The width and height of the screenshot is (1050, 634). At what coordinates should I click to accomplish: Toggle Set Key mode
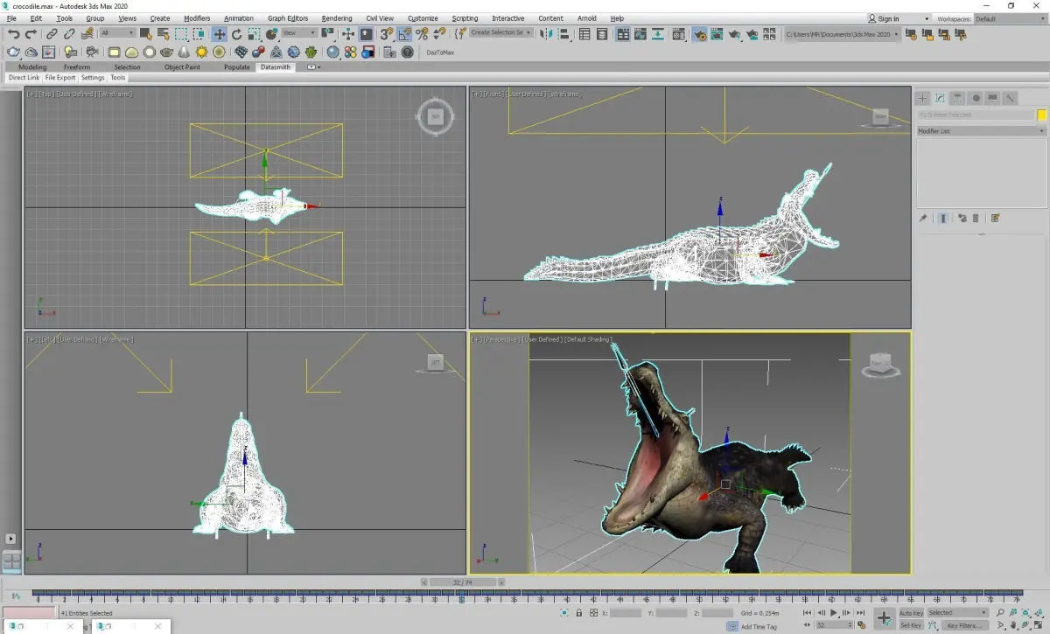click(x=911, y=625)
